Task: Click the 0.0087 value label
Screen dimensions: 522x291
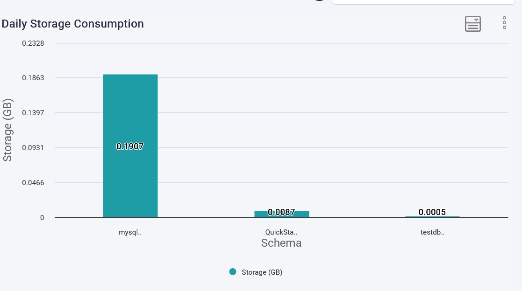Action: click(x=281, y=212)
